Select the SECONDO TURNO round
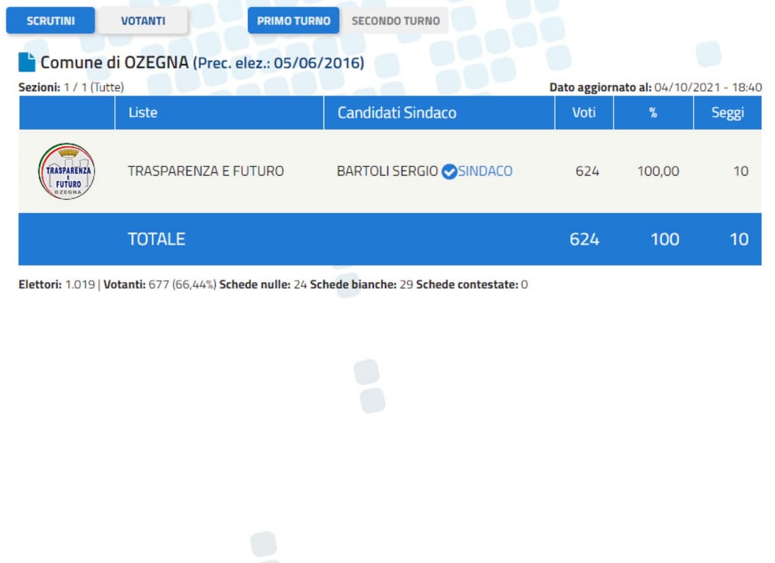The height and width of the screenshot is (563, 775). click(395, 21)
